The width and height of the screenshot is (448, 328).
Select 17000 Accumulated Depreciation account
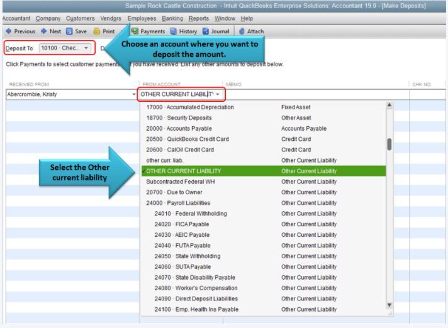(x=263, y=107)
